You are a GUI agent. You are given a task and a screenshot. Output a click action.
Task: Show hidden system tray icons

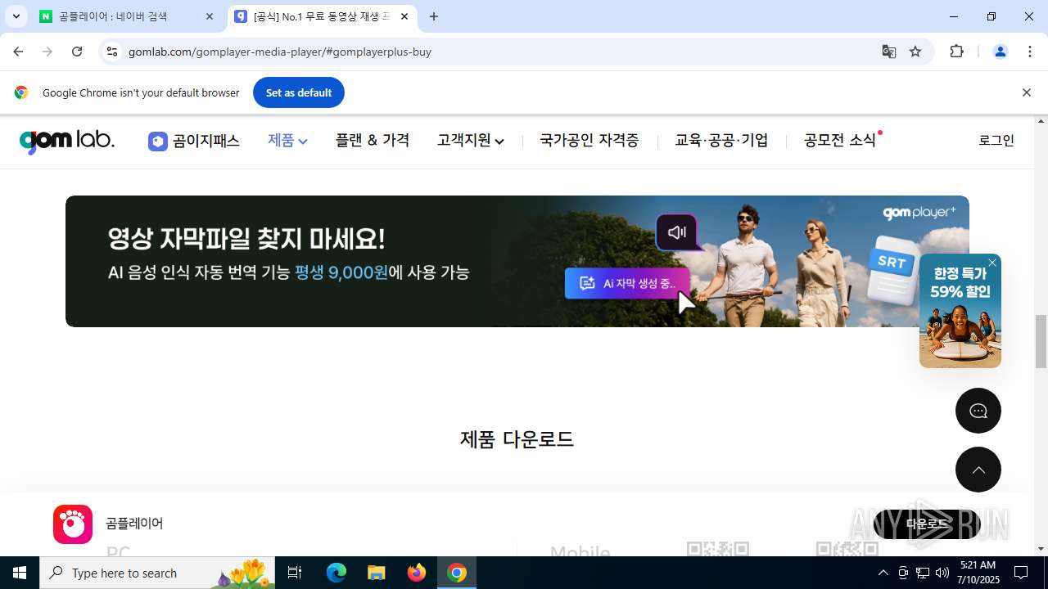click(x=883, y=573)
